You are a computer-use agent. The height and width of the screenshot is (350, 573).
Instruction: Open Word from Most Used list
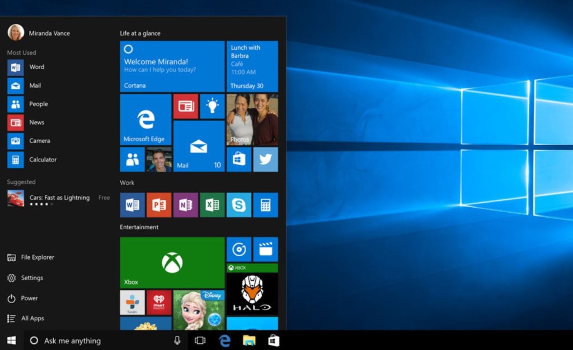point(36,67)
